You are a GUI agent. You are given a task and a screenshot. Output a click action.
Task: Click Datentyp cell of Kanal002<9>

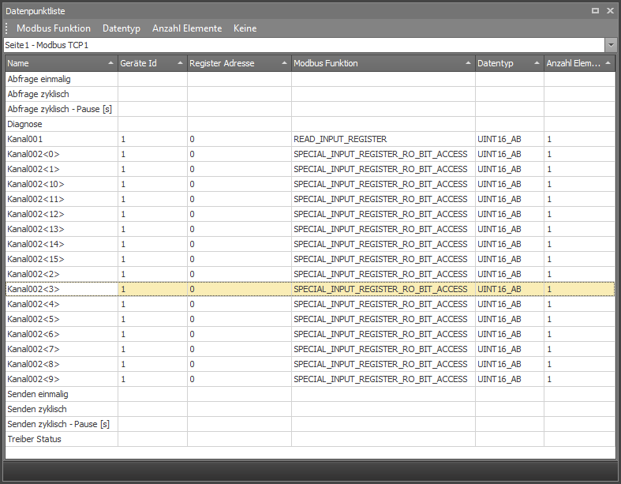tap(509, 379)
